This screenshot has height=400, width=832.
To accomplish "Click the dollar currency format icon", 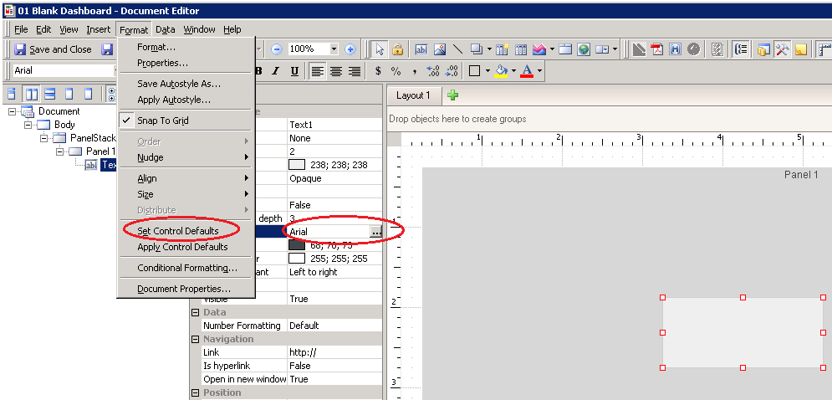I will tap(378, 71).
